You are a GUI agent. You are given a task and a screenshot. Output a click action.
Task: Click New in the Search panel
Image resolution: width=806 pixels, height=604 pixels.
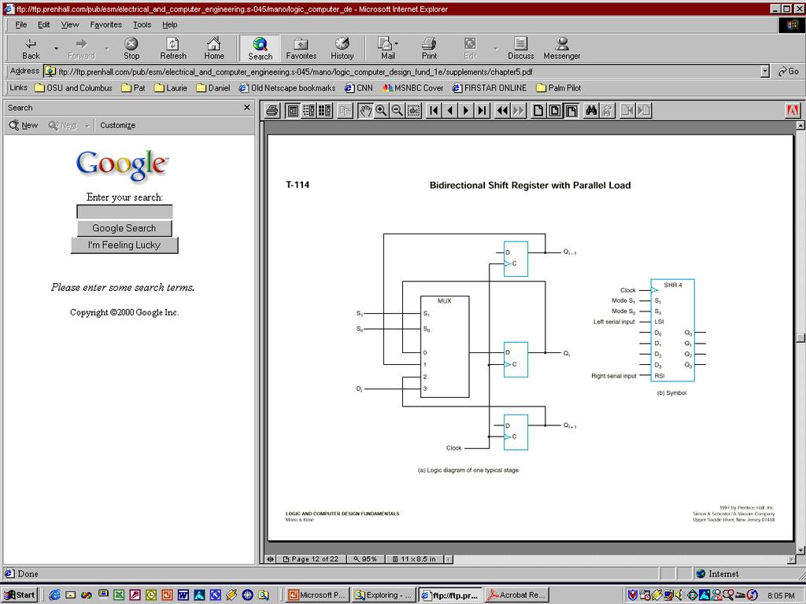[x=24, y=125]
